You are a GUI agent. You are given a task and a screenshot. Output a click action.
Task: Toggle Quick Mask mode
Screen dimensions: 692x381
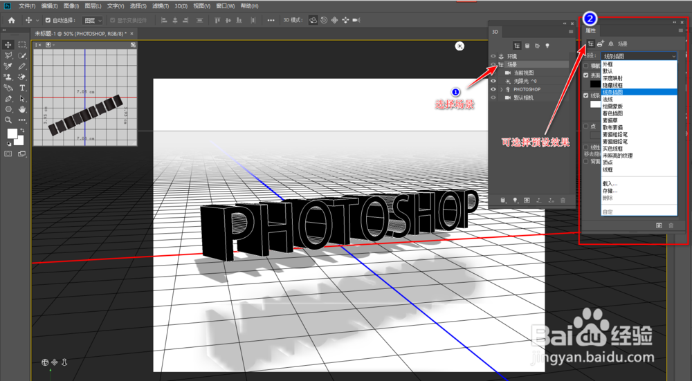[x=8, y=154]
